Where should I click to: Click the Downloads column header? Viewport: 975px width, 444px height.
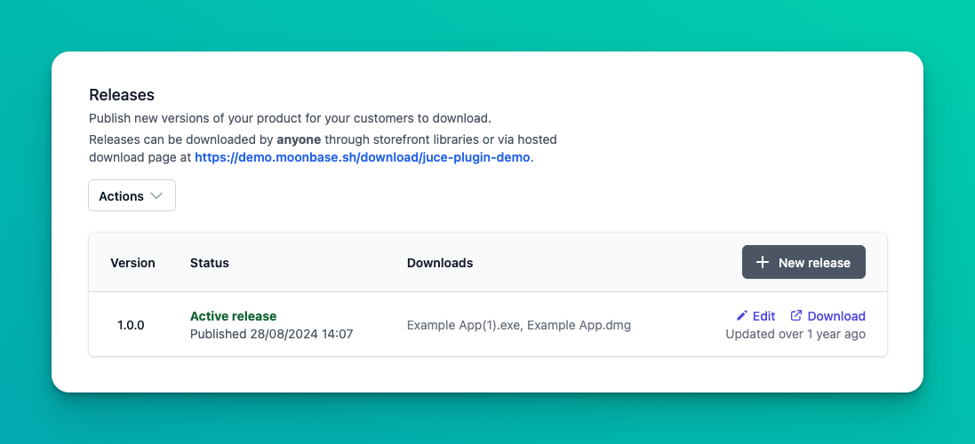coord(440,263)
